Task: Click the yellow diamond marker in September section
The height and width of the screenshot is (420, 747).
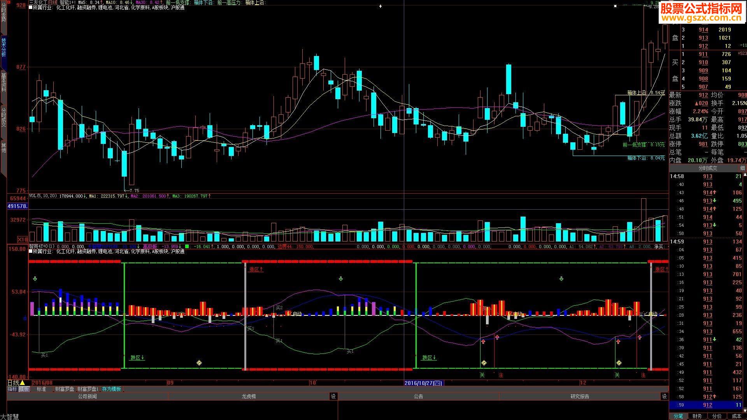Action: (x=199, y=363)
